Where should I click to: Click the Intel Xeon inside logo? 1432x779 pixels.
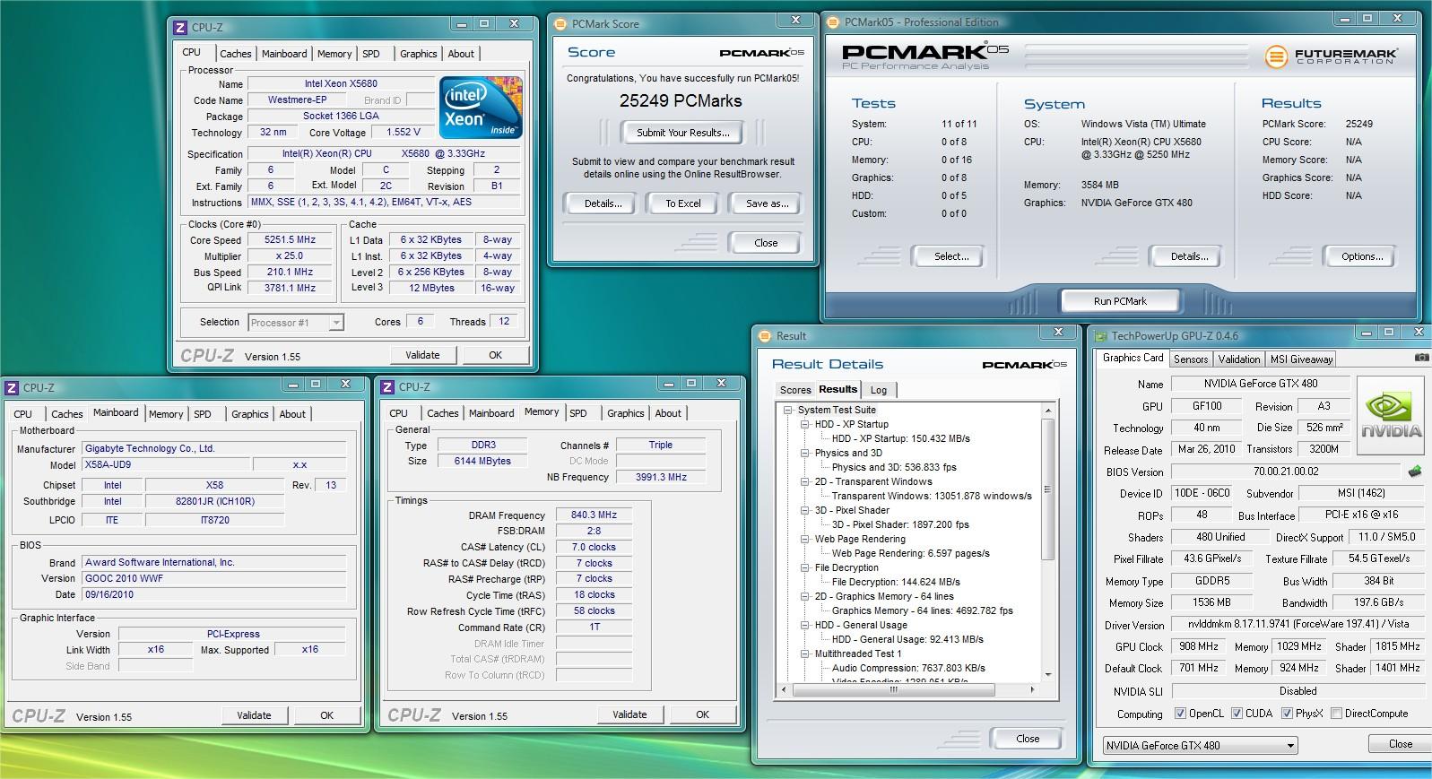pos(481,108)
